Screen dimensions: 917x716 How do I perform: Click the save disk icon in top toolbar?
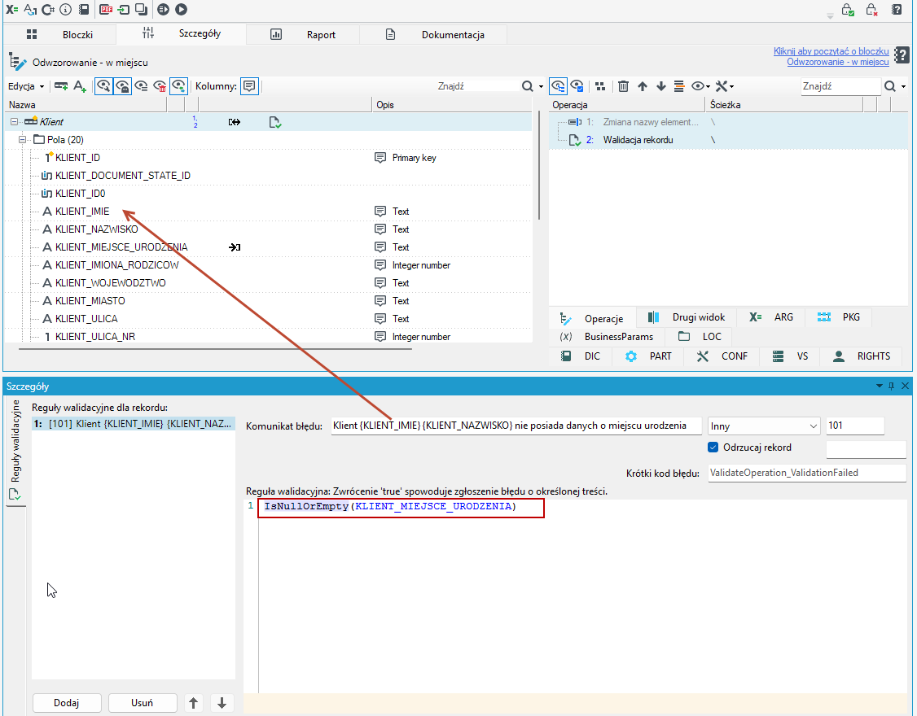(x=84, y=9)
